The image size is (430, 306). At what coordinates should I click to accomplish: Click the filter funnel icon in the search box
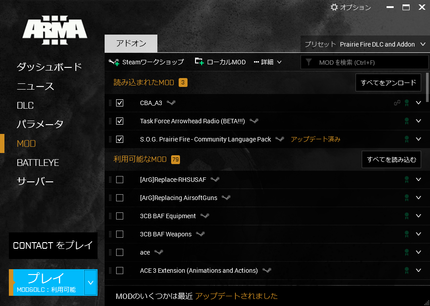pyautogui.click(x=309, y=62)
